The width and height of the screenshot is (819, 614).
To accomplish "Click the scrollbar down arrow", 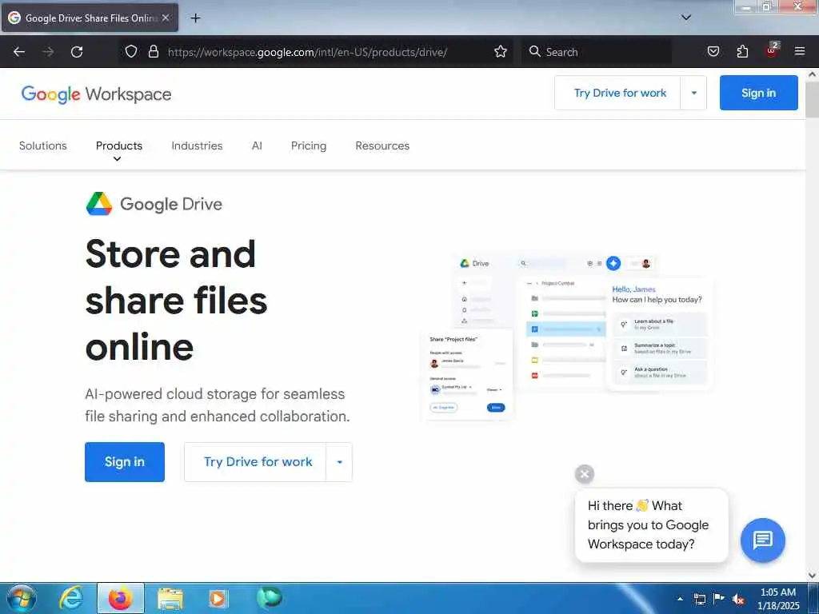I will click(x=813, y=576).
